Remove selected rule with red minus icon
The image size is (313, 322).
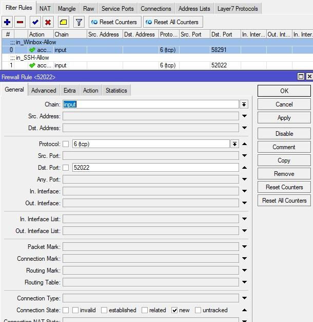(x=20, y=22)
